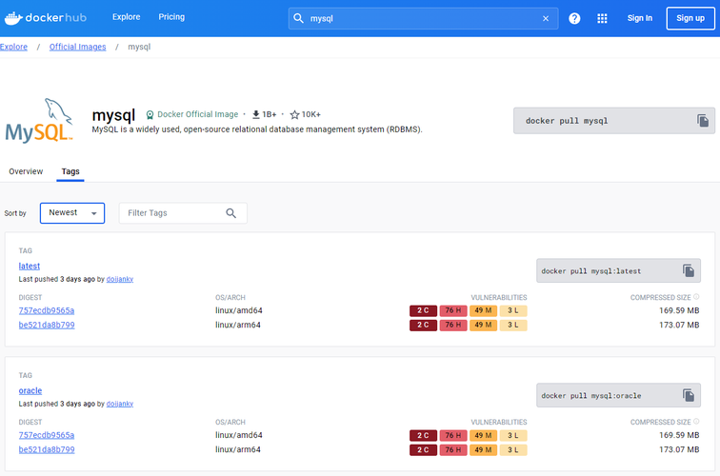This screenshot has height=476, width=720.
Task: Click 173.07 MB size for oracle tag
Action: coord(679,450)
